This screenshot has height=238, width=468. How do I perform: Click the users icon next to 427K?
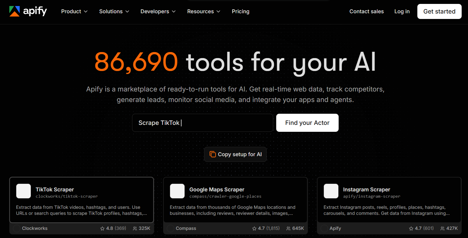click(x=442, y=228)
